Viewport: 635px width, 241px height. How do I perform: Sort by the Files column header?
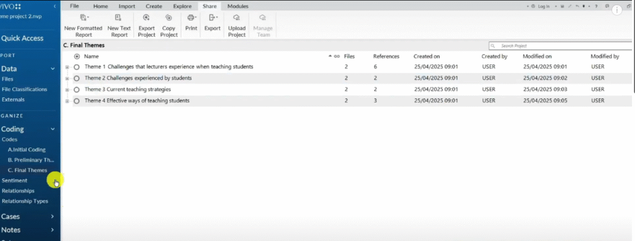(349, 56)
